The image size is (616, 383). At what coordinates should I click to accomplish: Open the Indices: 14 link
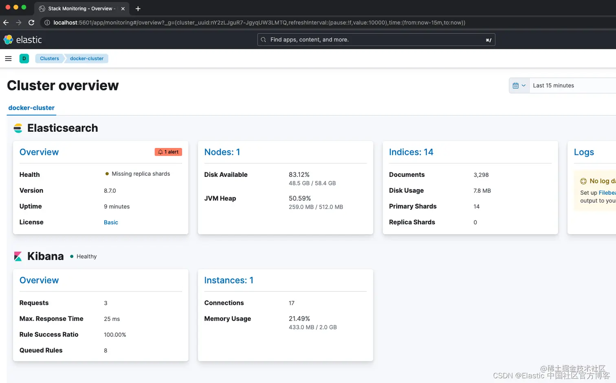[411, 152]
